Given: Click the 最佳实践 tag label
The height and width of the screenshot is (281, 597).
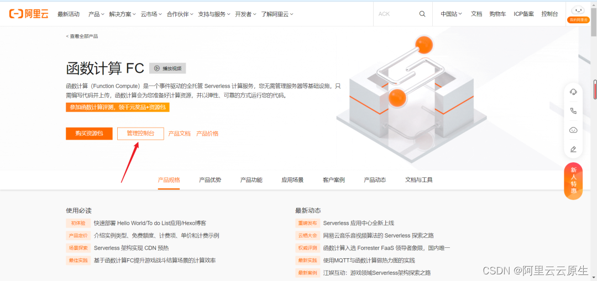Looking at the screenshot, I should (78, 261).
